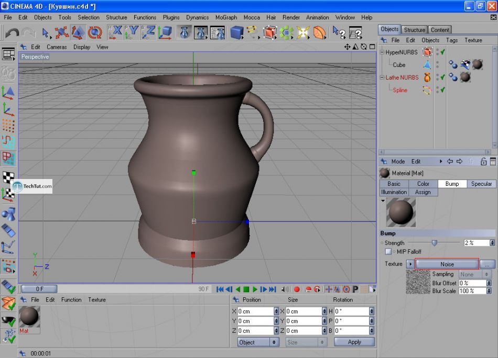The width and height of the screenshot is (498, 358).
Task: Click the Undo arrow in the toolbar
Action: pos(11,33)
